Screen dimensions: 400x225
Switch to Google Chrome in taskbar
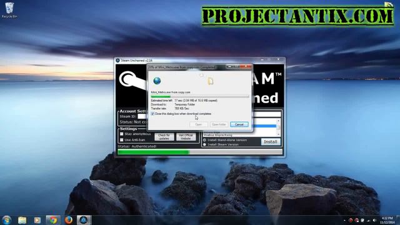coord(53,220)
